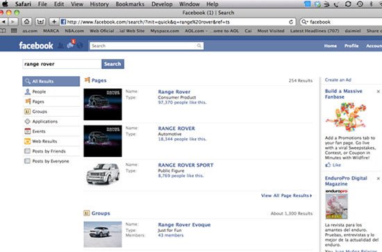
Task: Open the Bookmarks menu
Action: [x=130, y=4]
